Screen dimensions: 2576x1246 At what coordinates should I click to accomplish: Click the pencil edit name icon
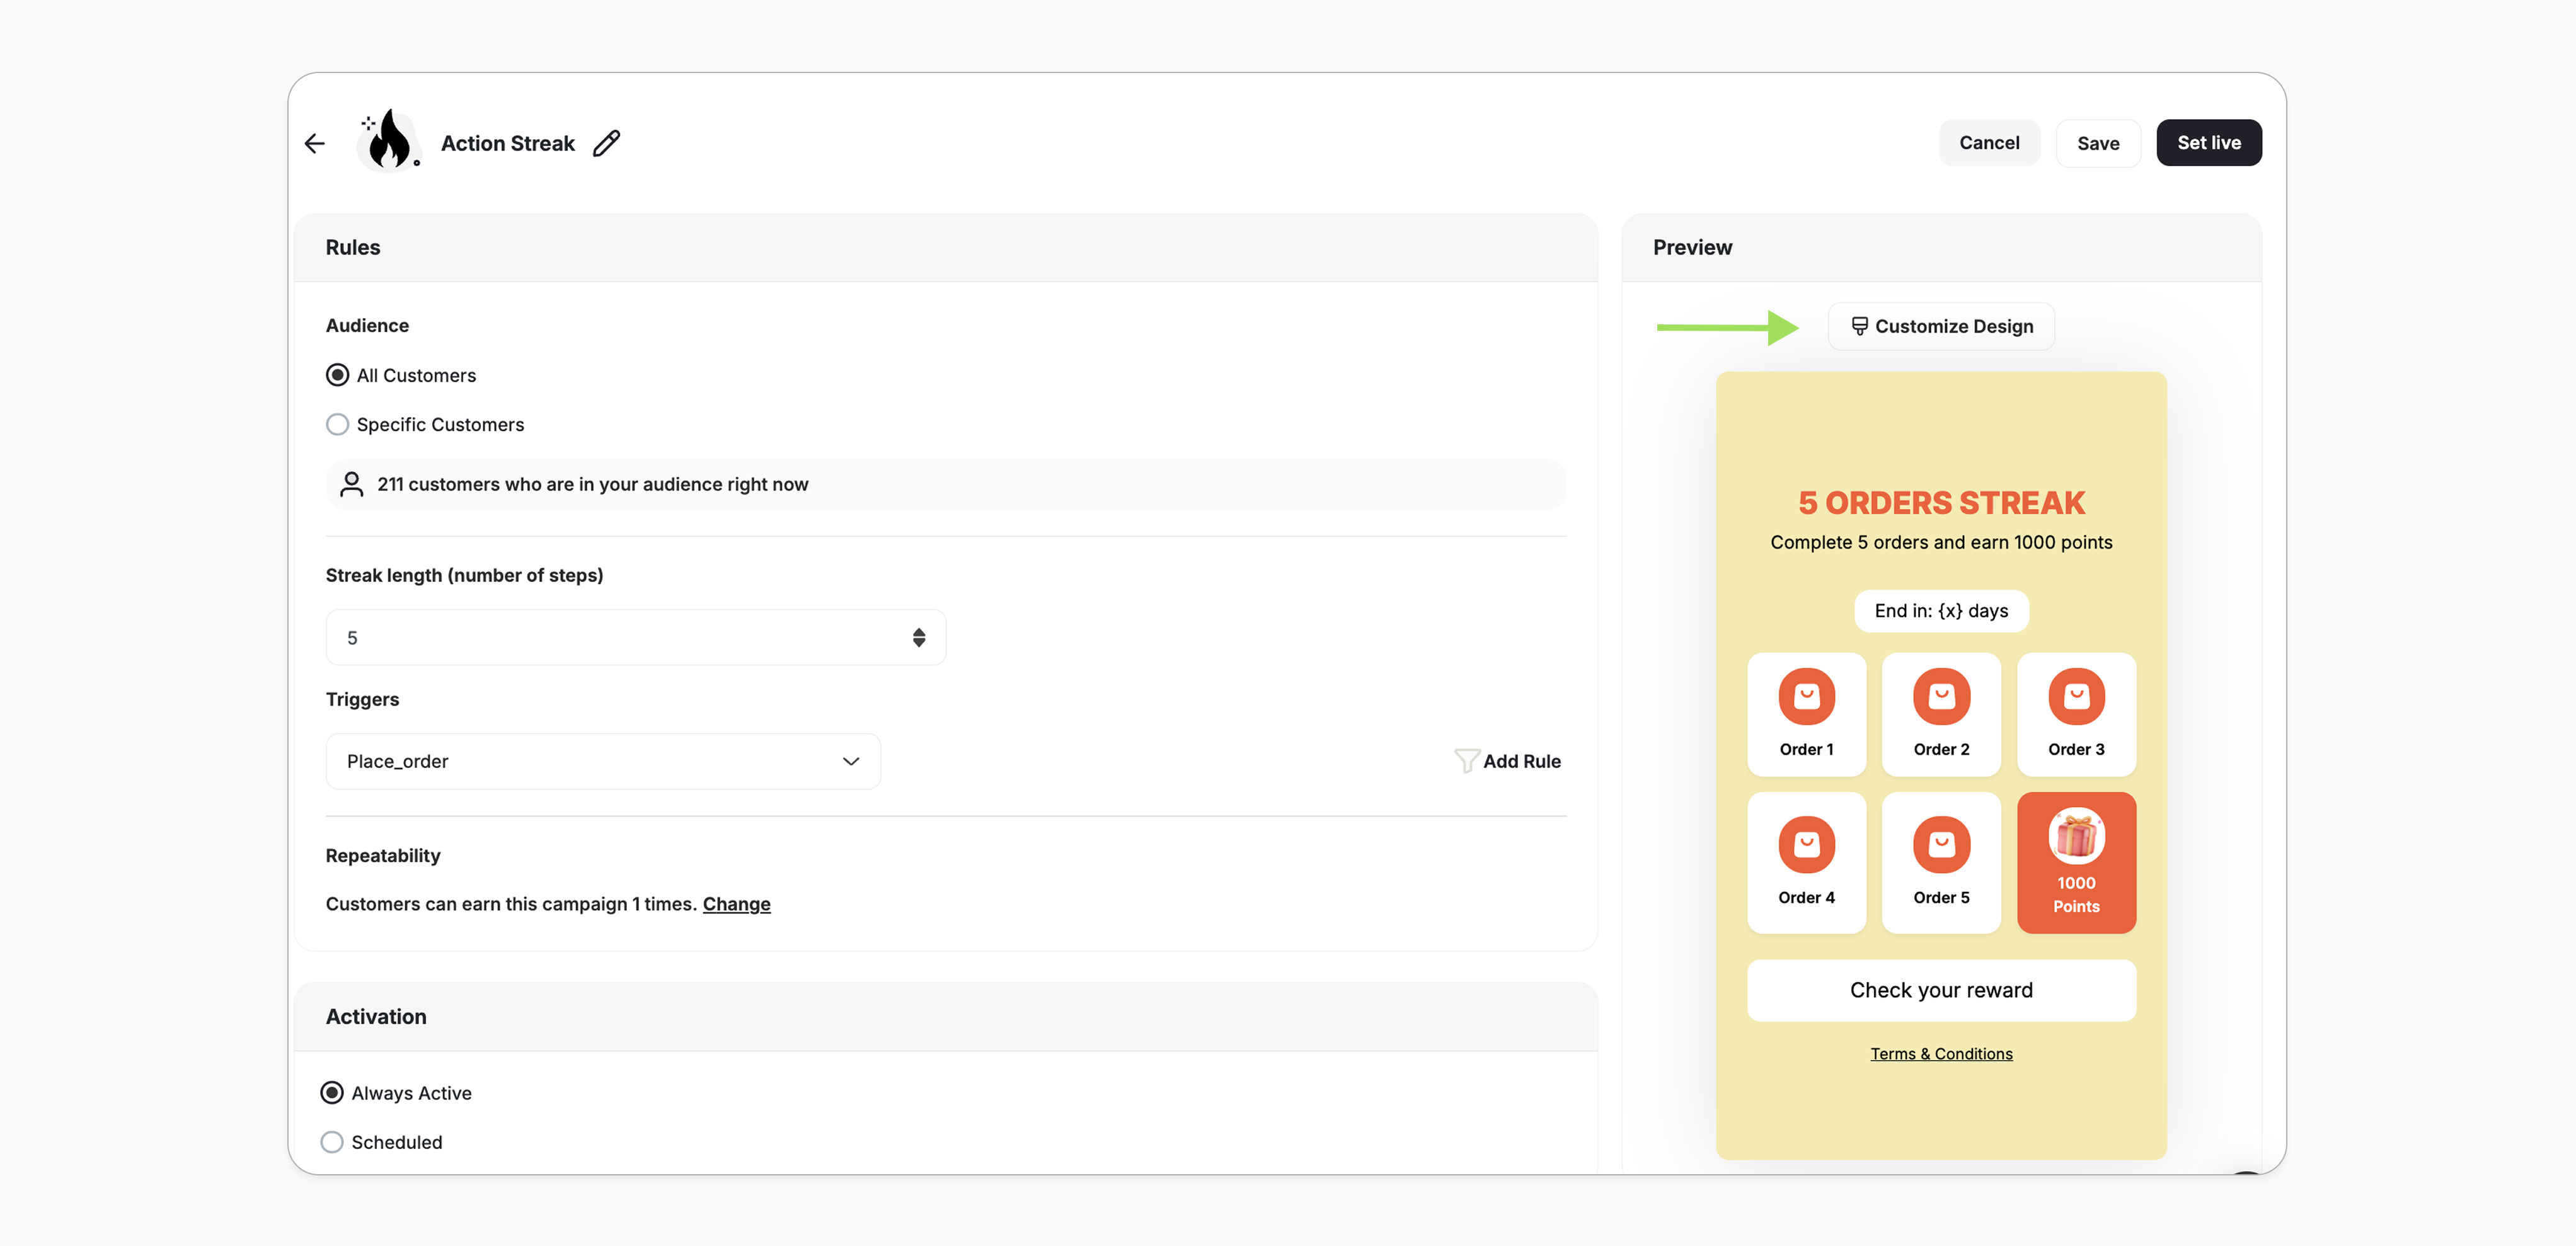(x=606, y=143)
